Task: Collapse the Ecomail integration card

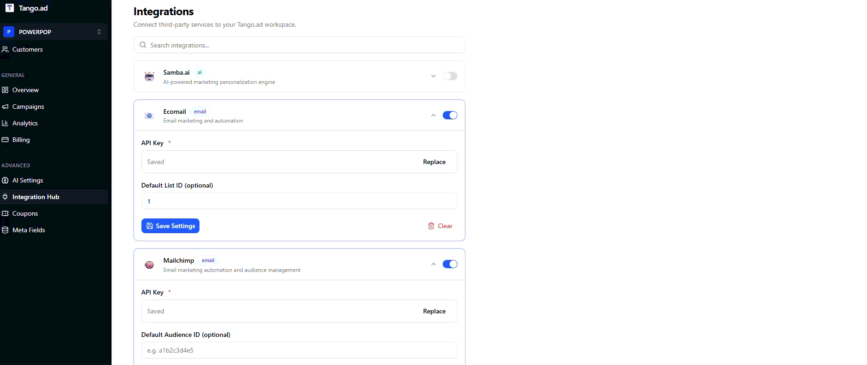Action: point(433,115)
